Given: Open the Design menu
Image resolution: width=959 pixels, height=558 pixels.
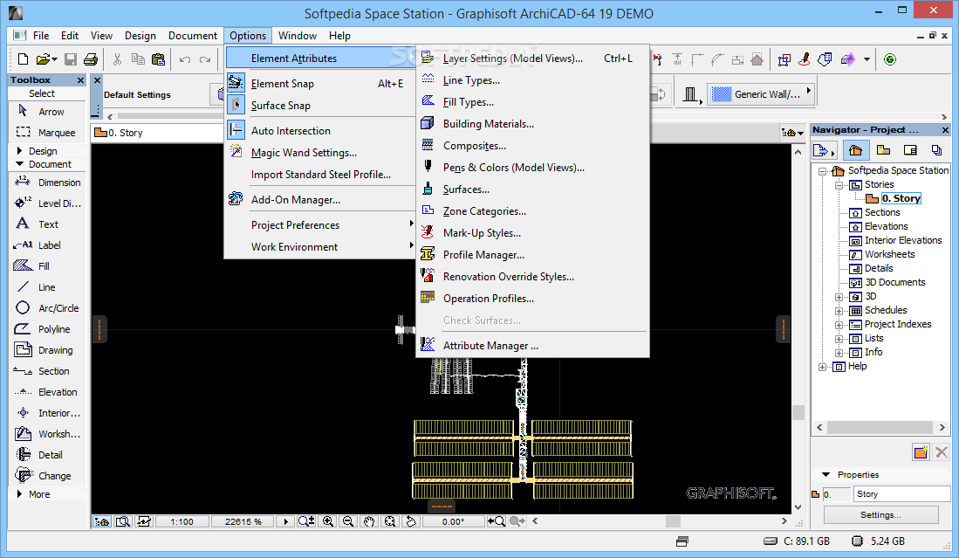Looking at the screenshot, I should tap(140, 36).
